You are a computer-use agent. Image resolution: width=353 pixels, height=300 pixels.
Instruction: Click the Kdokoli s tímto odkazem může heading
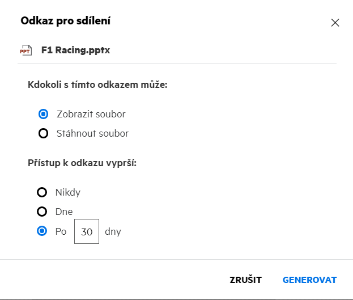tap(97, 85)
